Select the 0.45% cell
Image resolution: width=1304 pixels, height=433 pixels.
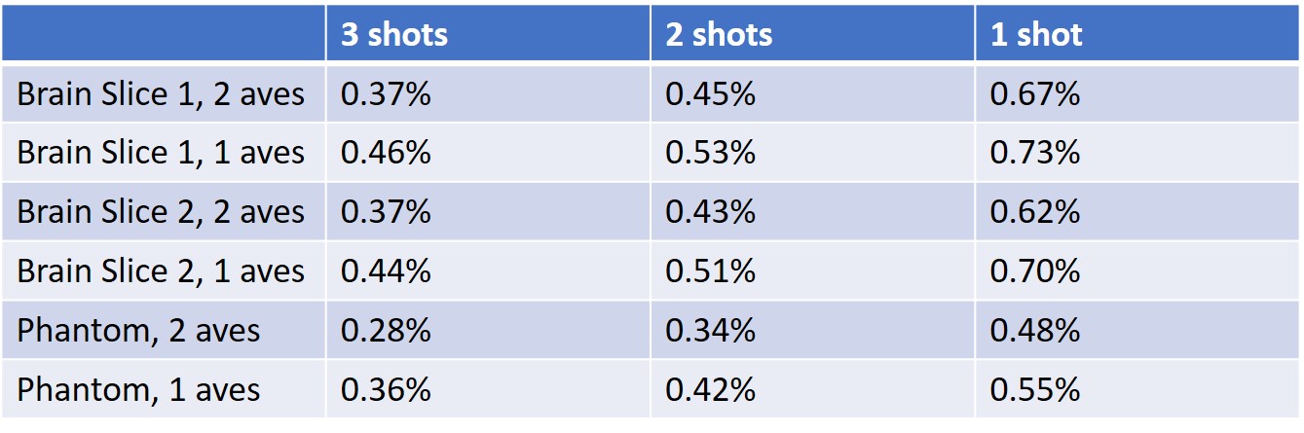pyautogui.click(x=710, y=94)
